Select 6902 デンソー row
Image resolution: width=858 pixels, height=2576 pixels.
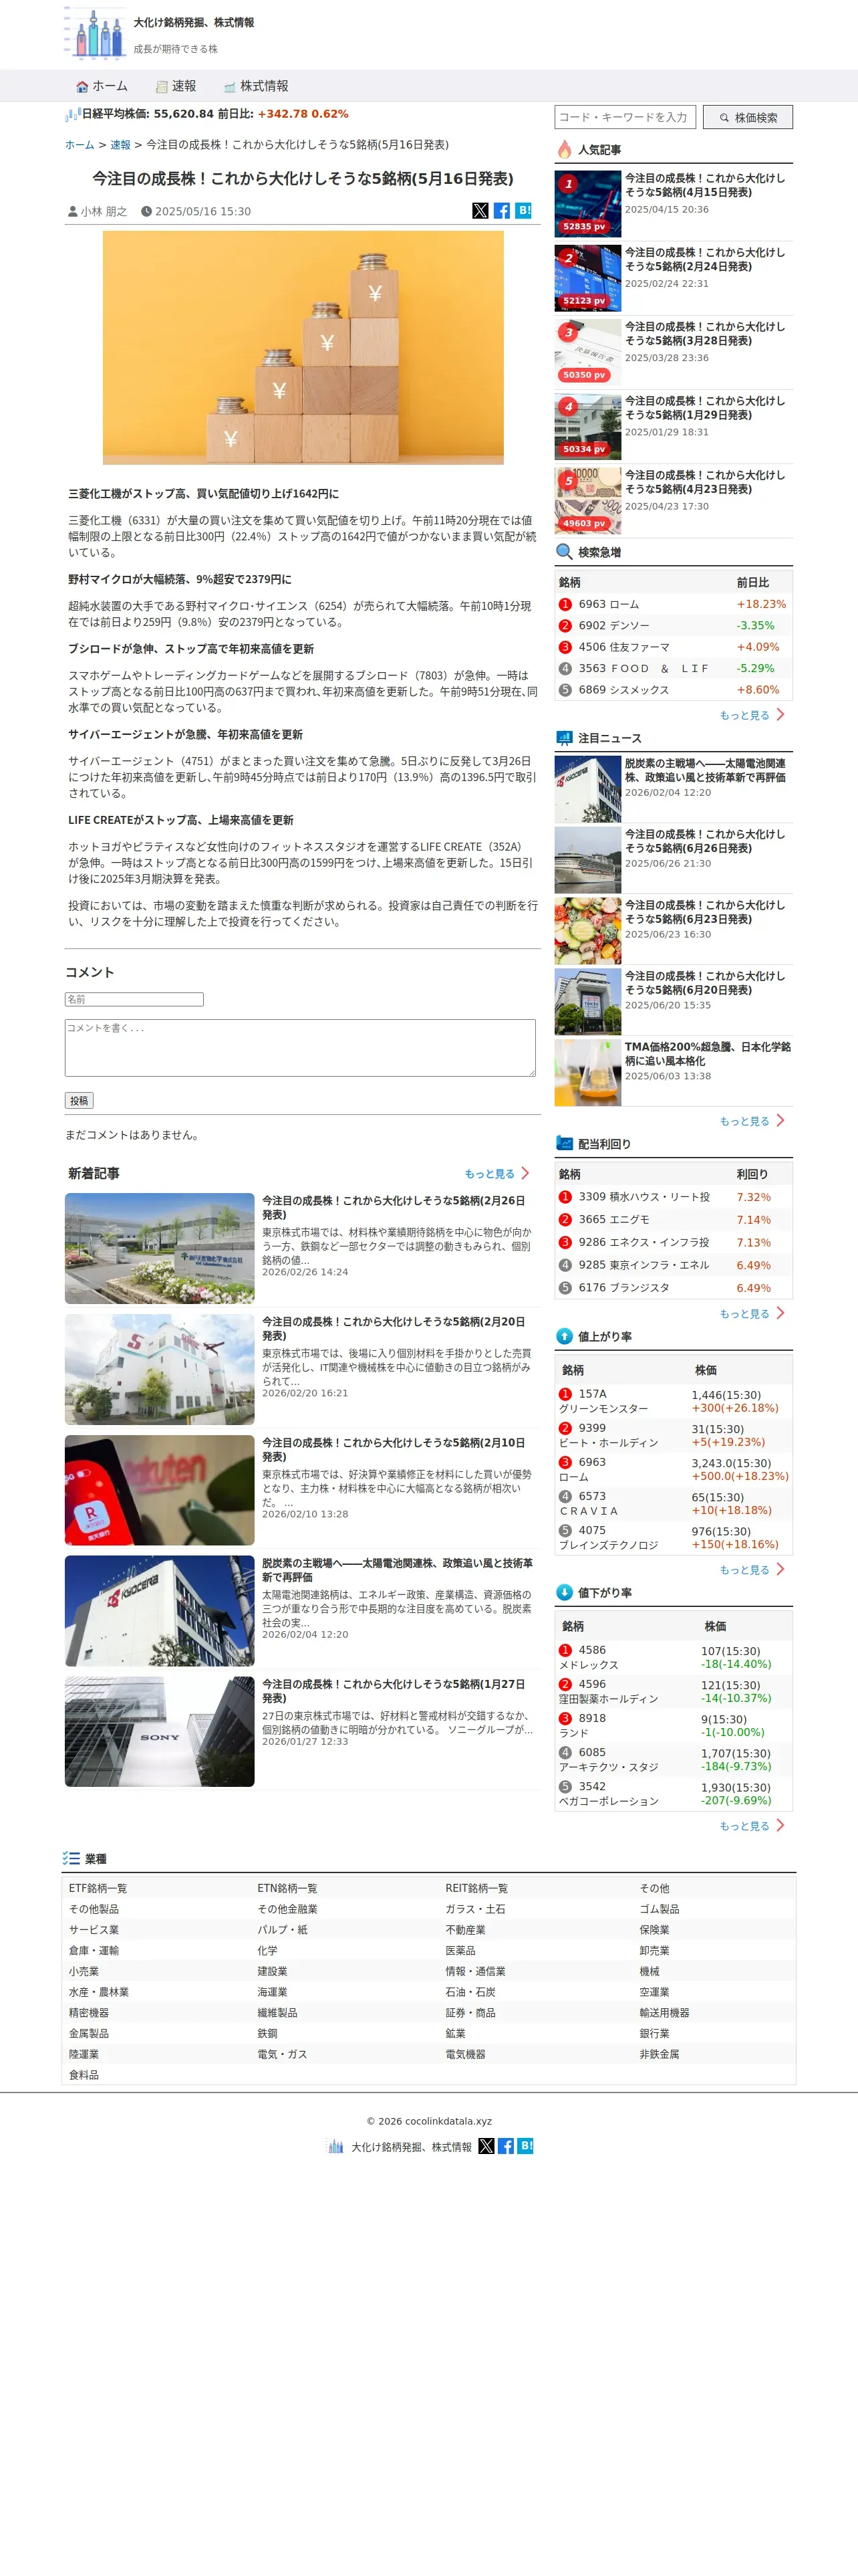pos(673,625)
